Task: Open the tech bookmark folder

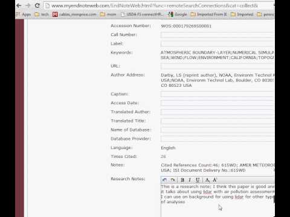Action: click(42, 14)
